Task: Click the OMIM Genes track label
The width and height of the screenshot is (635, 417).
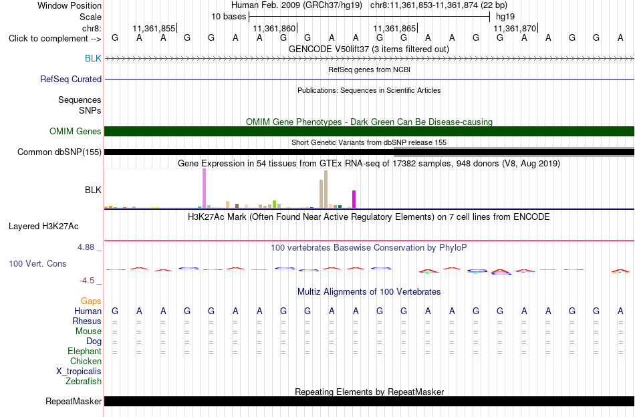Action: pyautogui.click(x=76, y=131)
